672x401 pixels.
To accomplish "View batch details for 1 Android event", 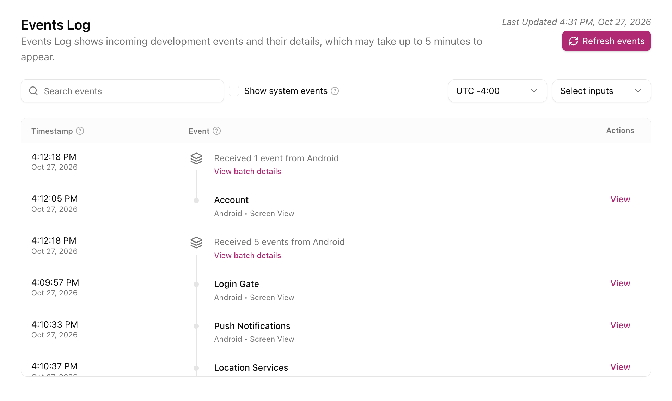I will click(x=248, y=172).
